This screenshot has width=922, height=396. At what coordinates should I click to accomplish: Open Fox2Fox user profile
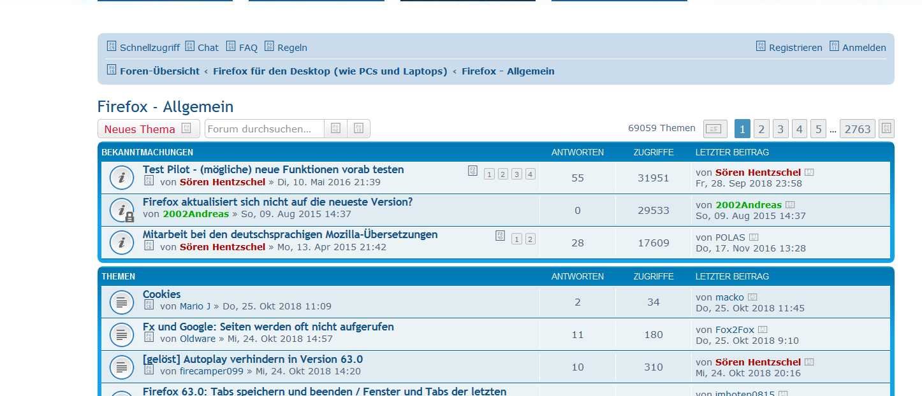click(x=735, y=329)
